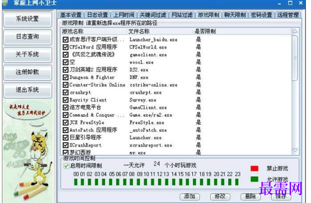
Task: Toggle the Counter-Strike Online checkbox
Action: click(x=66, y=85)
